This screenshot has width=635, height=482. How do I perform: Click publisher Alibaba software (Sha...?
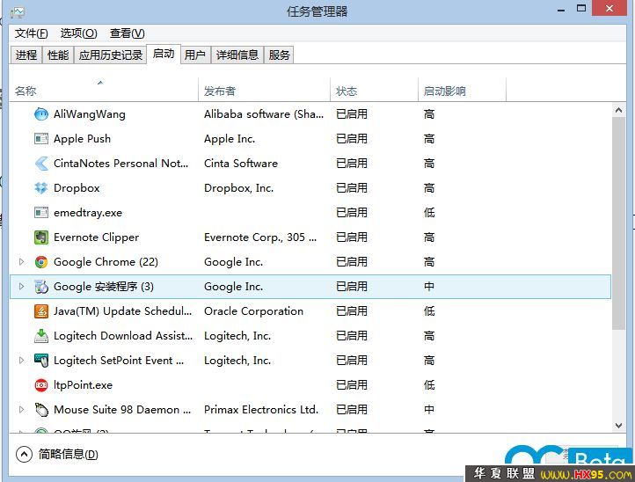(264, 114)
